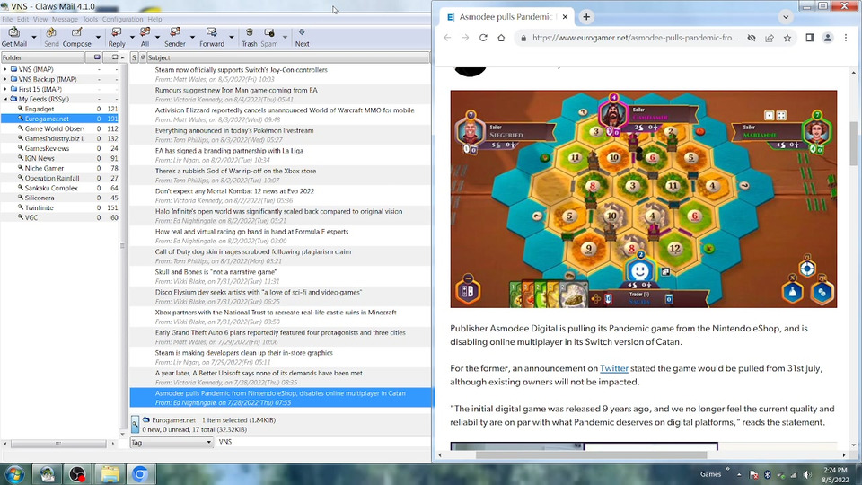Toggle Chrome's side panel button

click(x=809, y=38)
